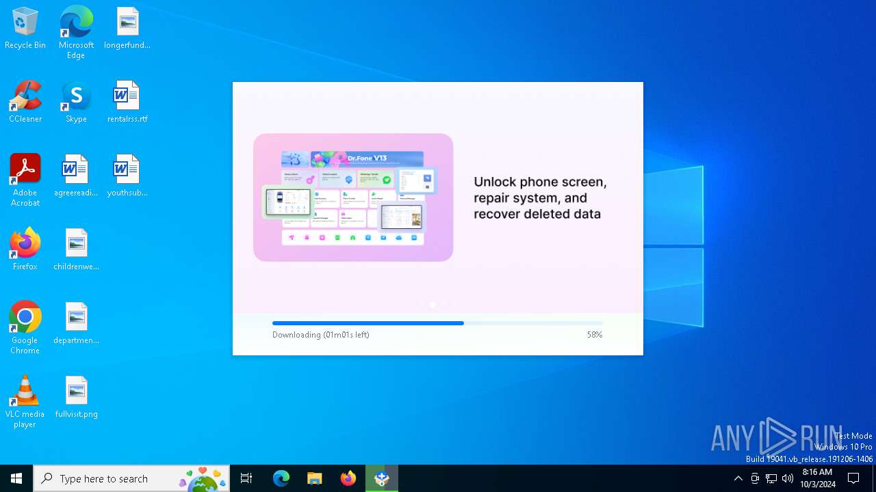
Task: Select the agreereadi Word document icon
Action: [x=76, y=176]
